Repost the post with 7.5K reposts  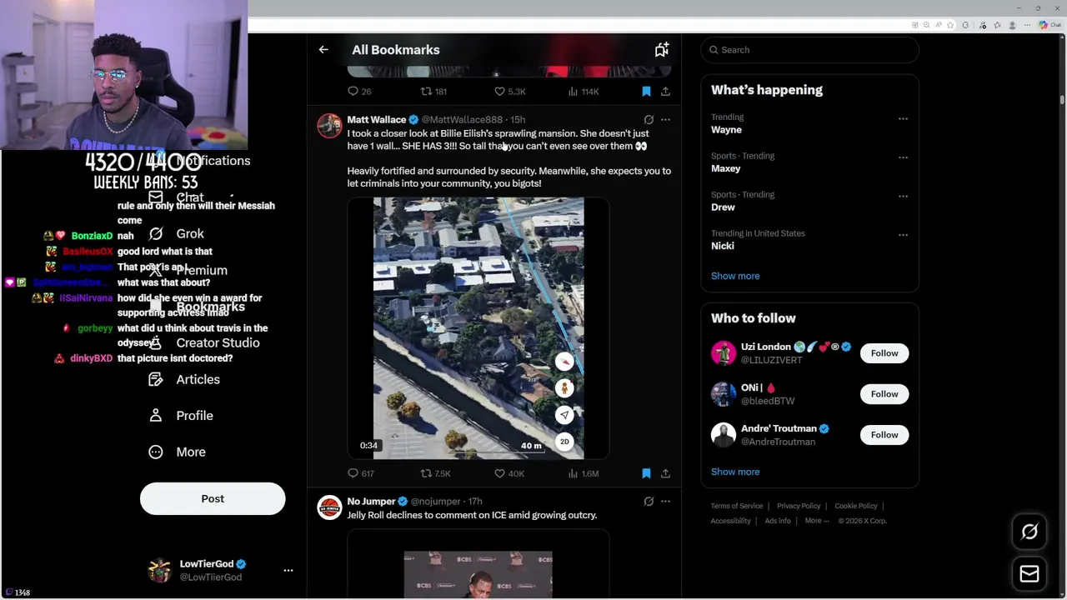[x=435, y=473]
